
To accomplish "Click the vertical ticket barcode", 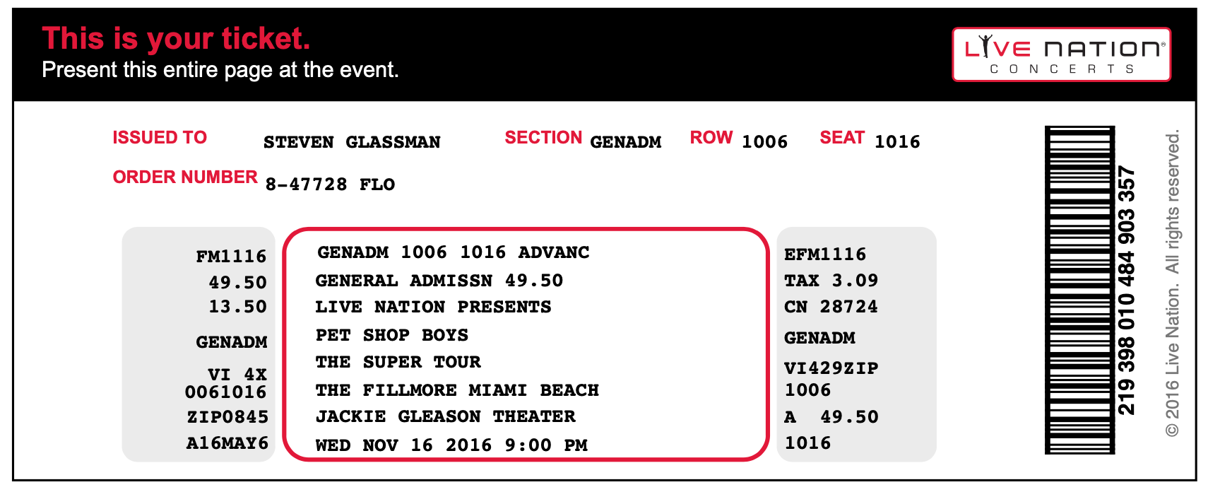I will [x=1079, y=290].
